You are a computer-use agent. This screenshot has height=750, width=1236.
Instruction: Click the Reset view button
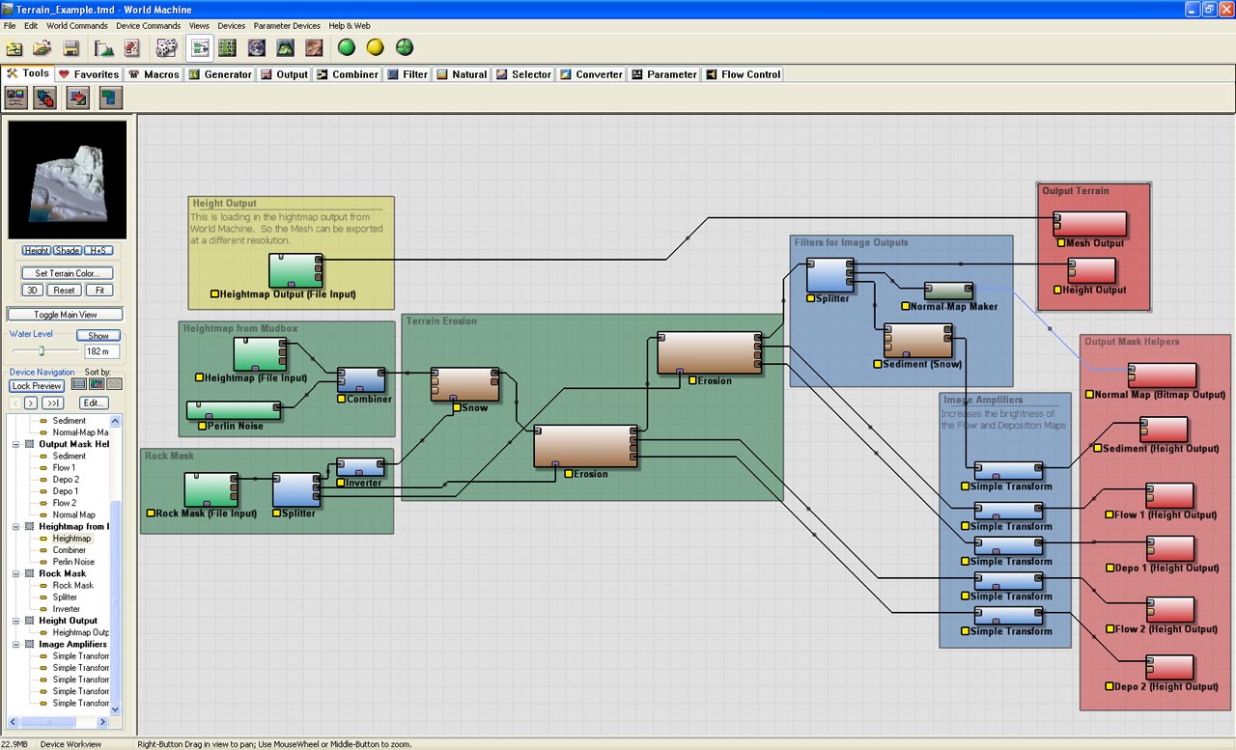65,291
